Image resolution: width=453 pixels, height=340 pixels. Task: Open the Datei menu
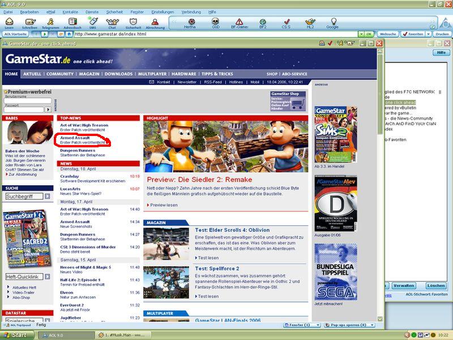(8, 12)
